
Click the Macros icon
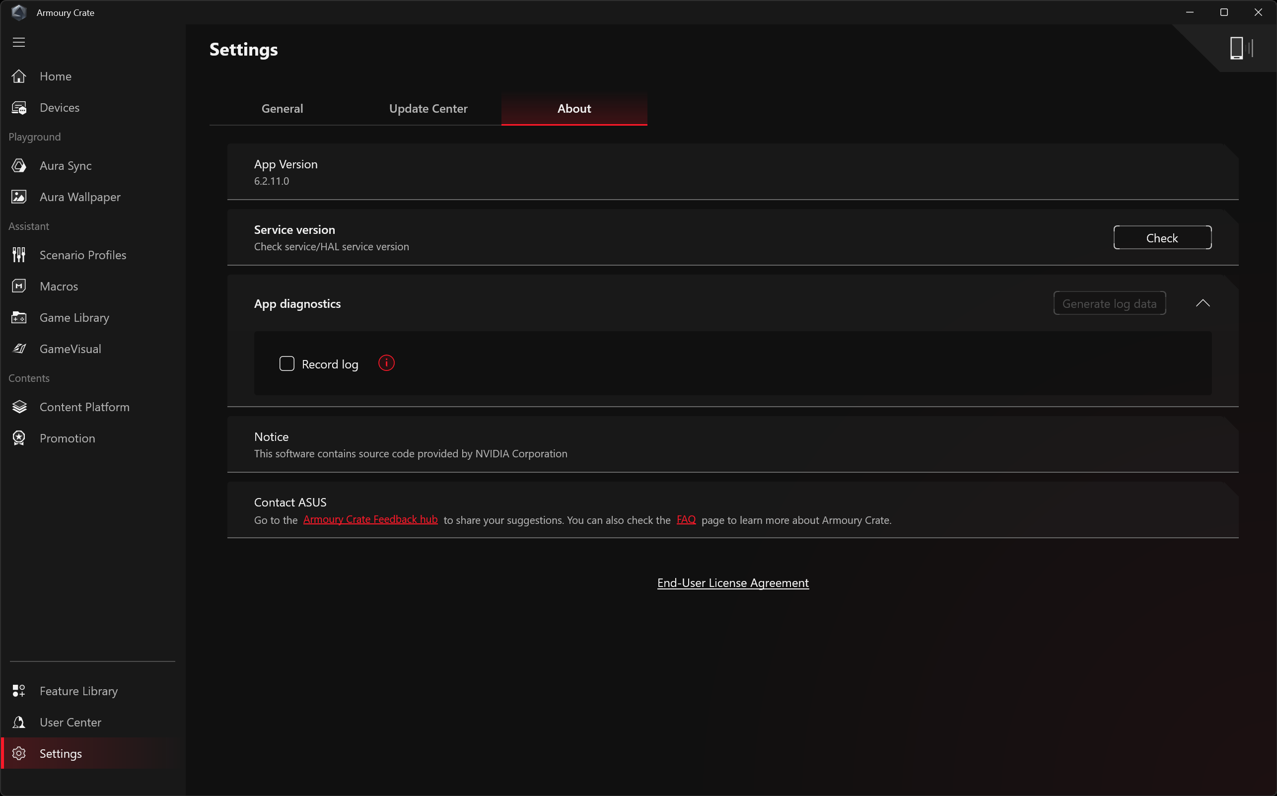pos(19,287)
